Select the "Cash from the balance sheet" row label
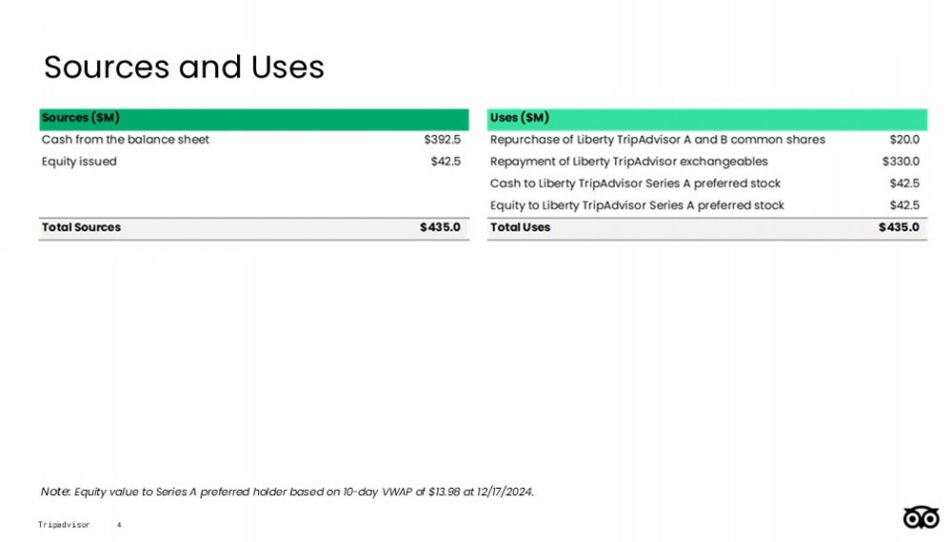Screen dimensions: 952x542 (126, 140)
